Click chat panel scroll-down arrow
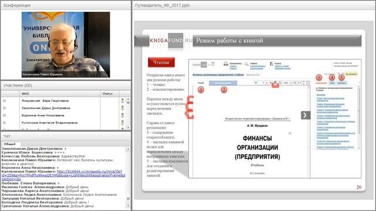Image resolution: width=376 pixels, height=211 pixels. coord(128,206)
